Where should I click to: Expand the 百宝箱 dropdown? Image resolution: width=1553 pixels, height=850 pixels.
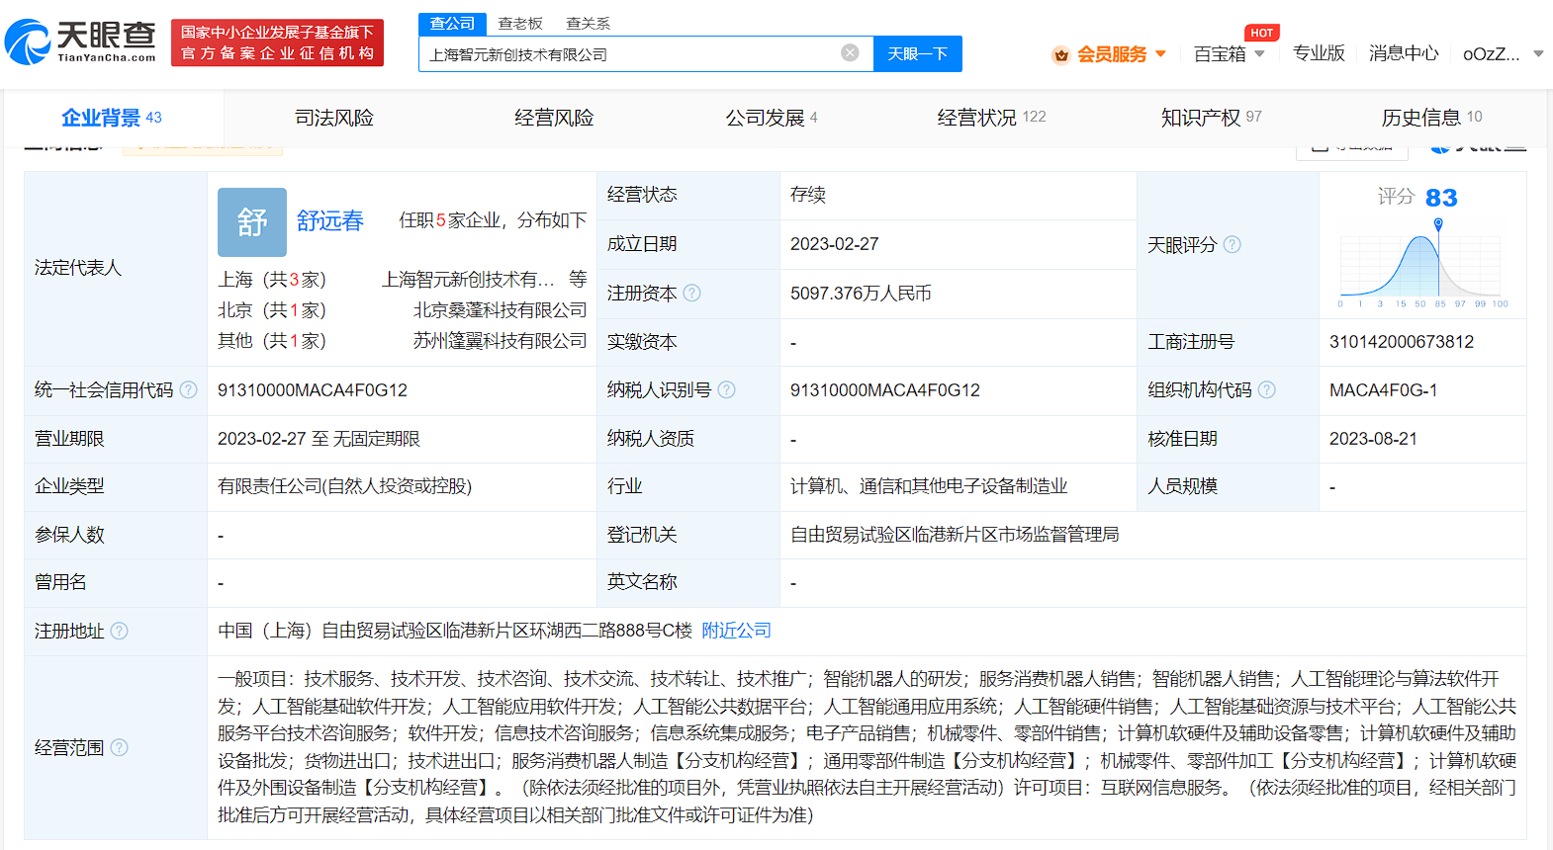[1259, 54]
